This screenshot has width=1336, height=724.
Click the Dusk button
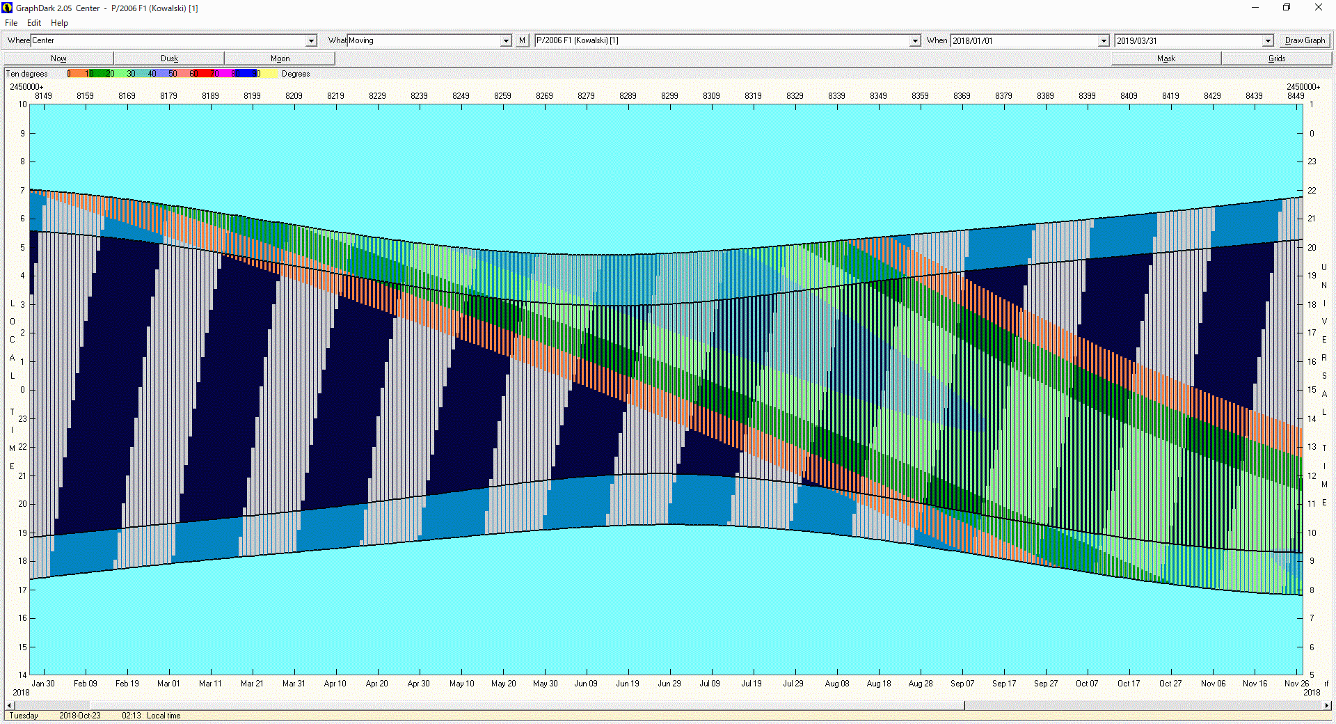(x=169, y=58)
